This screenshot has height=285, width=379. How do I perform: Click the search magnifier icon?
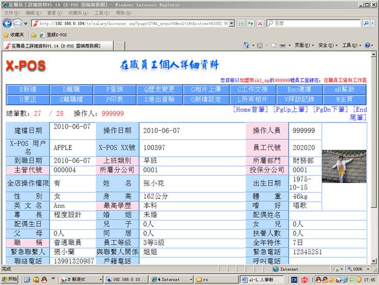pos(366,23)
